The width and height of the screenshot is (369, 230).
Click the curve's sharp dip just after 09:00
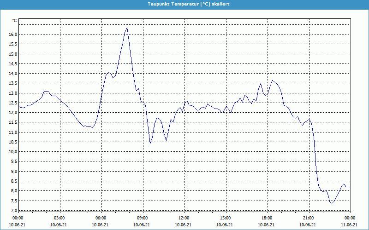pyautogui.click(x=150, y=143)
